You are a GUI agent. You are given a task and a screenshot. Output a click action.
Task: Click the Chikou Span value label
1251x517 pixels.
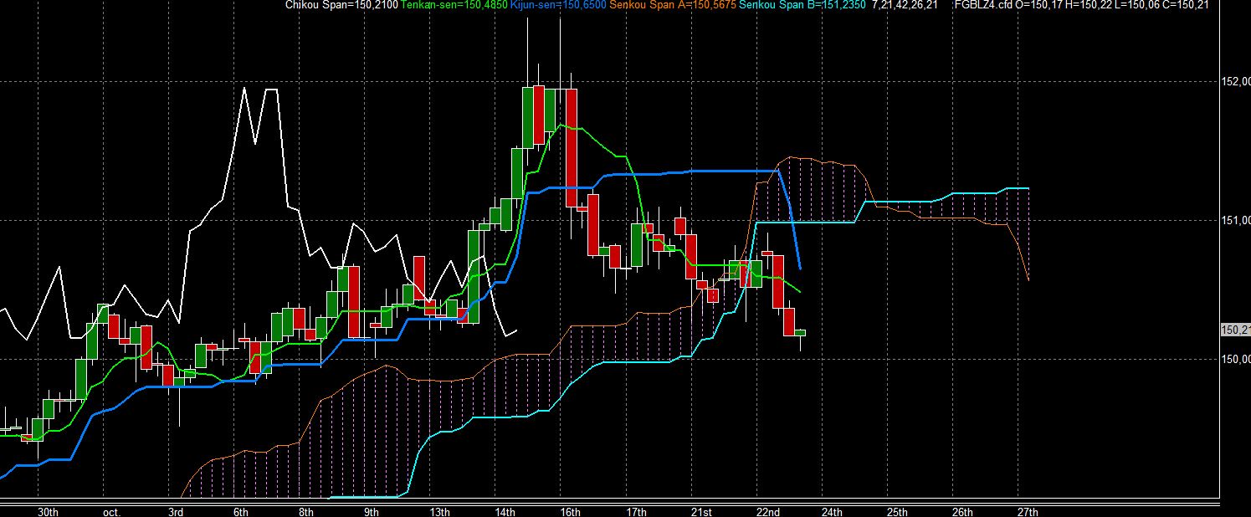click(341, 6)
